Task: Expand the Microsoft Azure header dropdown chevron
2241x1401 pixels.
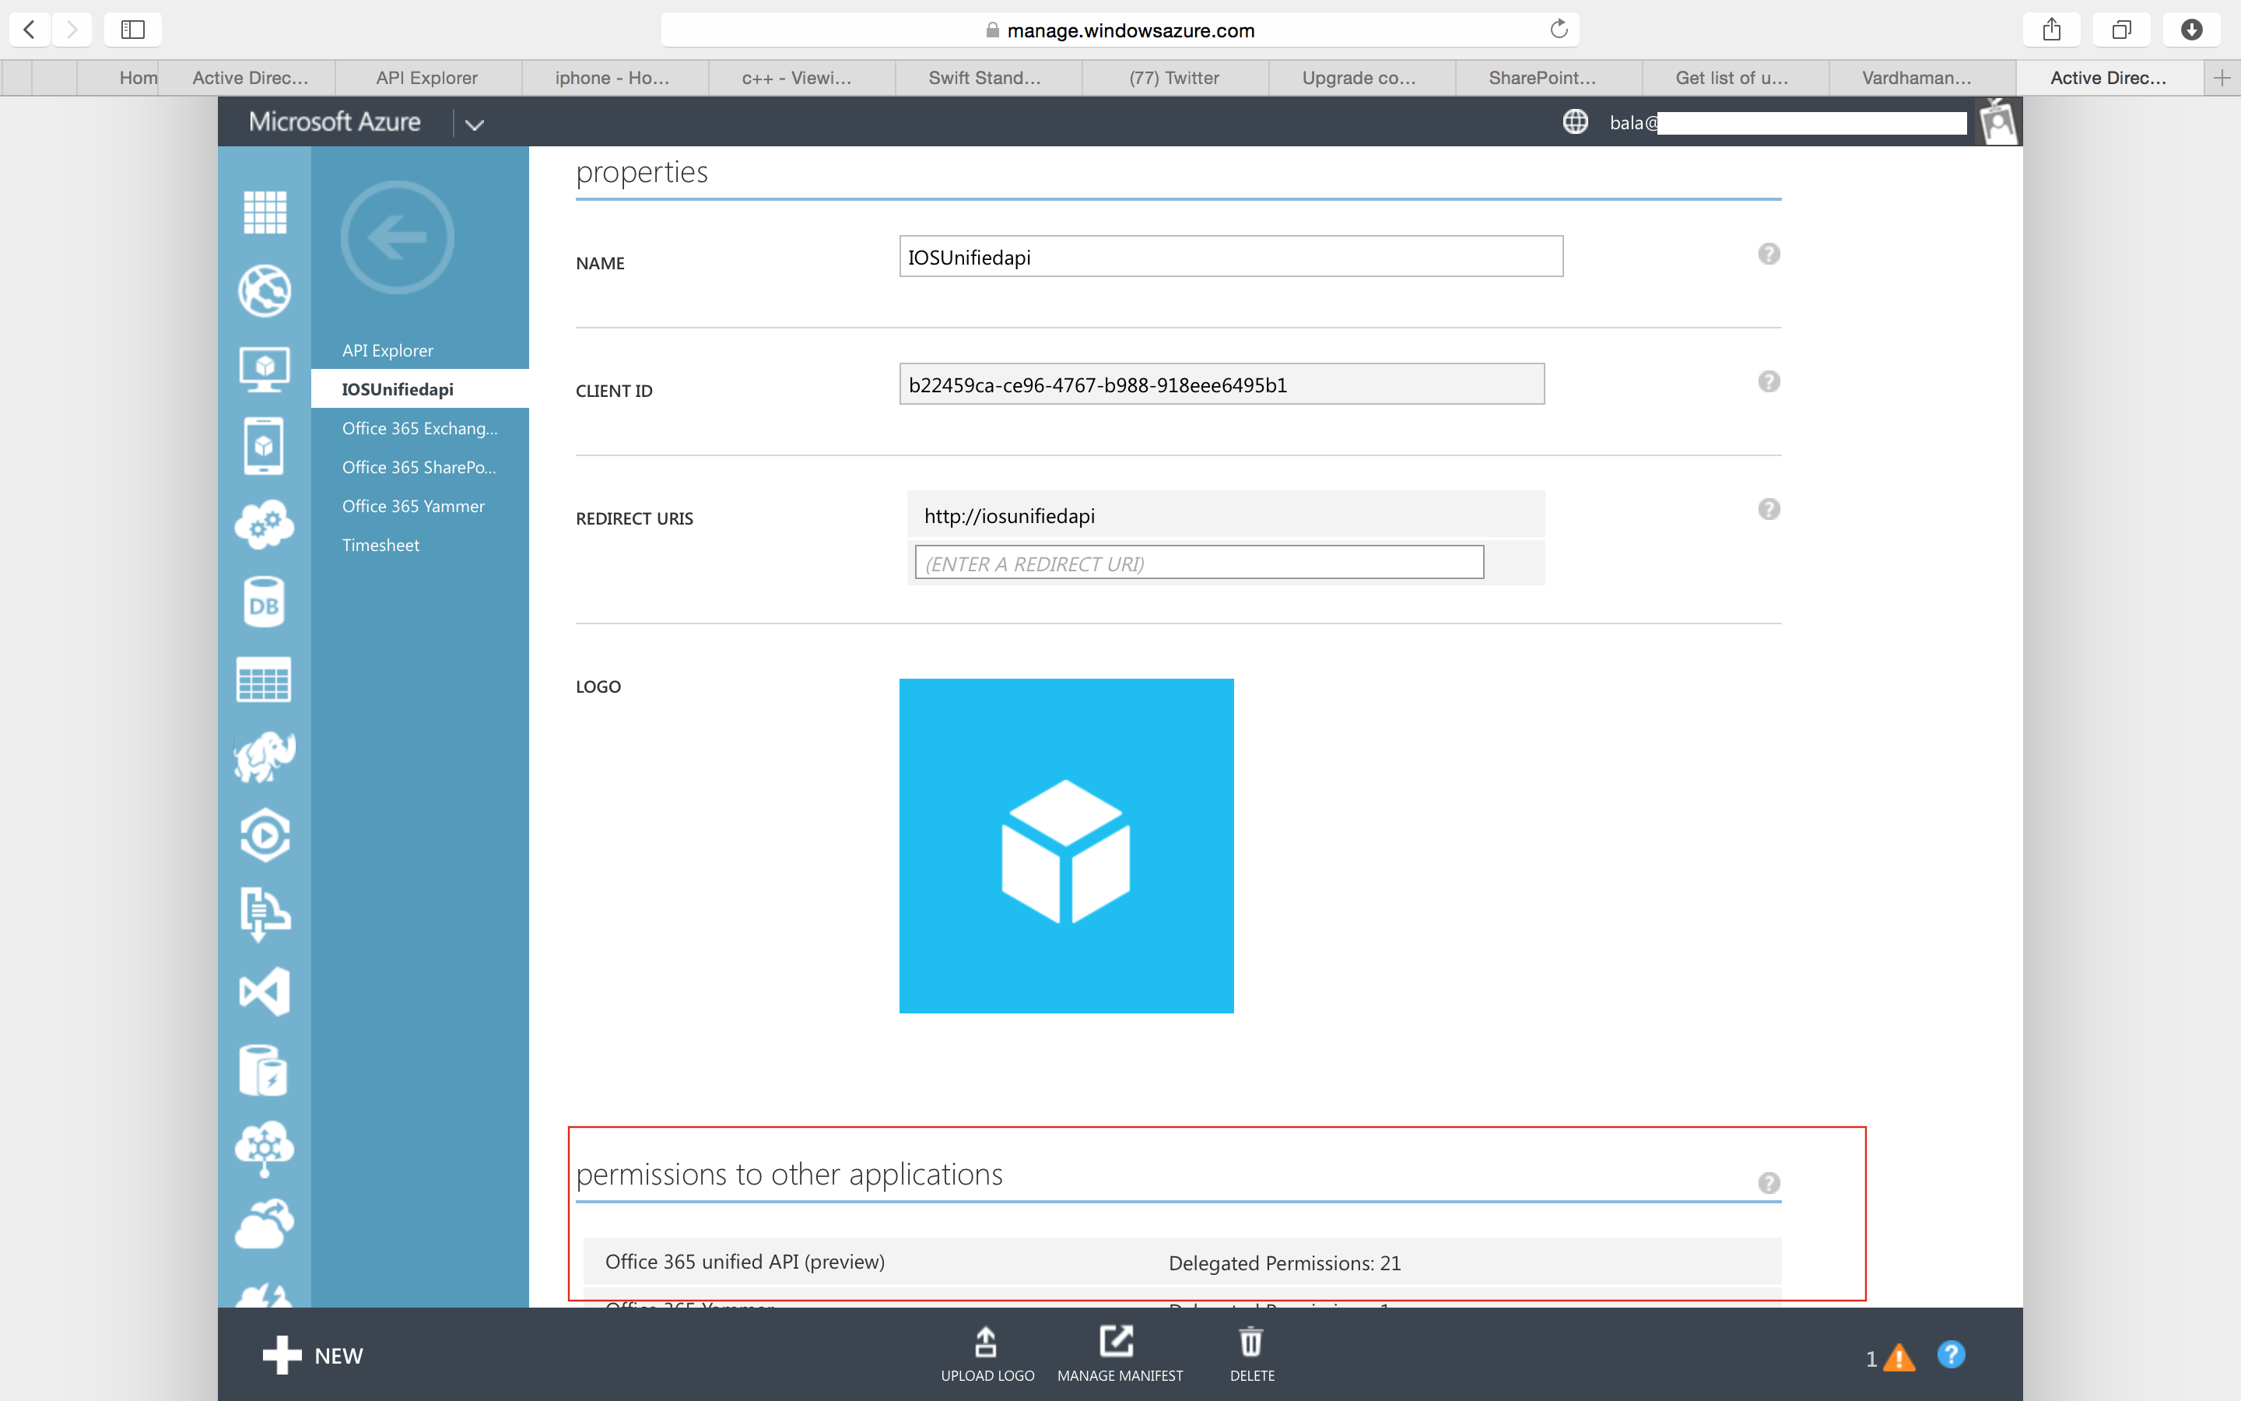Action: point(474,125)
